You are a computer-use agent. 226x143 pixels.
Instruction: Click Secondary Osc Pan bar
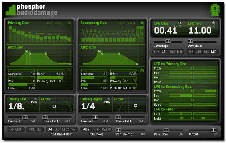(94, 78)
